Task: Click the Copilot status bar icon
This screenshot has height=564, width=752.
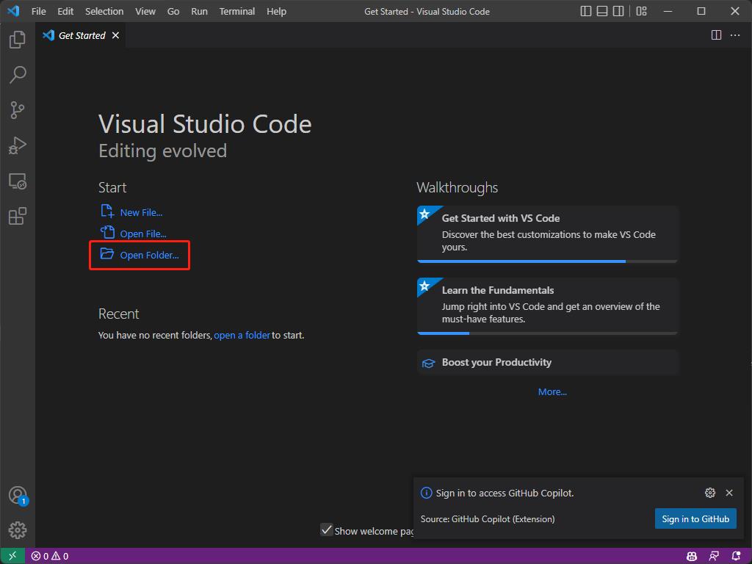Action: tap(692, 557)
